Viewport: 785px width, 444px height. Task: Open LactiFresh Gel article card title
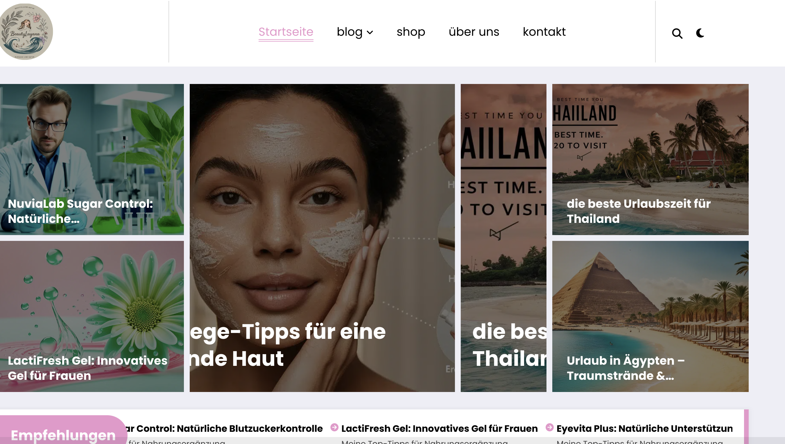coord(87,368)
